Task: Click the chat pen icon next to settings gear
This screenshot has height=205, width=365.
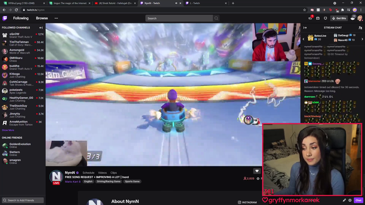Action: (x=344, y=200)
